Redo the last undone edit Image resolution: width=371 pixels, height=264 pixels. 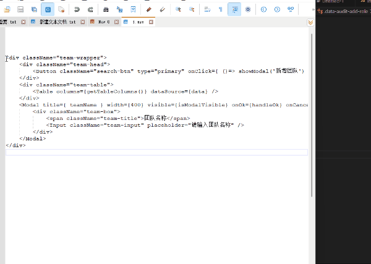pyautogui.click(x=90, y=9)
